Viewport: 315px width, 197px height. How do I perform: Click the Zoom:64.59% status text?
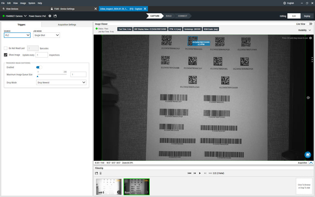[x=128, y=163]
